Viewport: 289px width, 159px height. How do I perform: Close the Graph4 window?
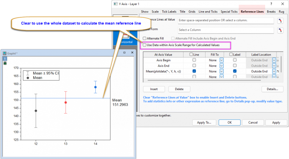pos(132,53)
